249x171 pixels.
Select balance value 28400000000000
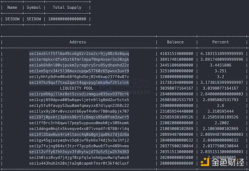pyautogui.click(x=176, y=94)
